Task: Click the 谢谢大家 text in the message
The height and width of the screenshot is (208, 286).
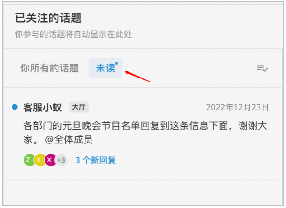Action: coord(253,126)
